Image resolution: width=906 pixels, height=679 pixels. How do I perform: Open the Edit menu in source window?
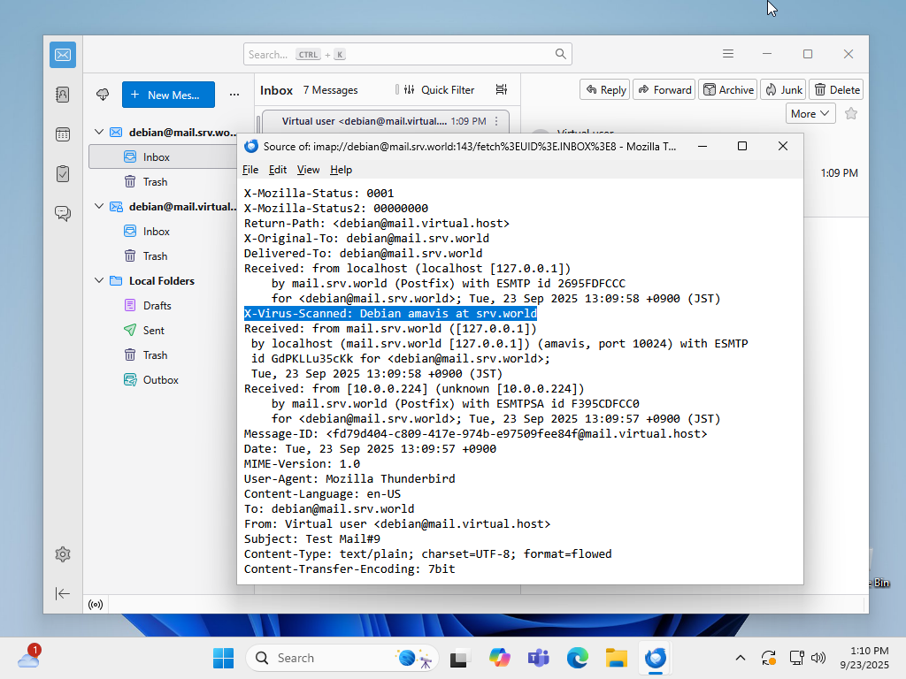pos(278,170)
